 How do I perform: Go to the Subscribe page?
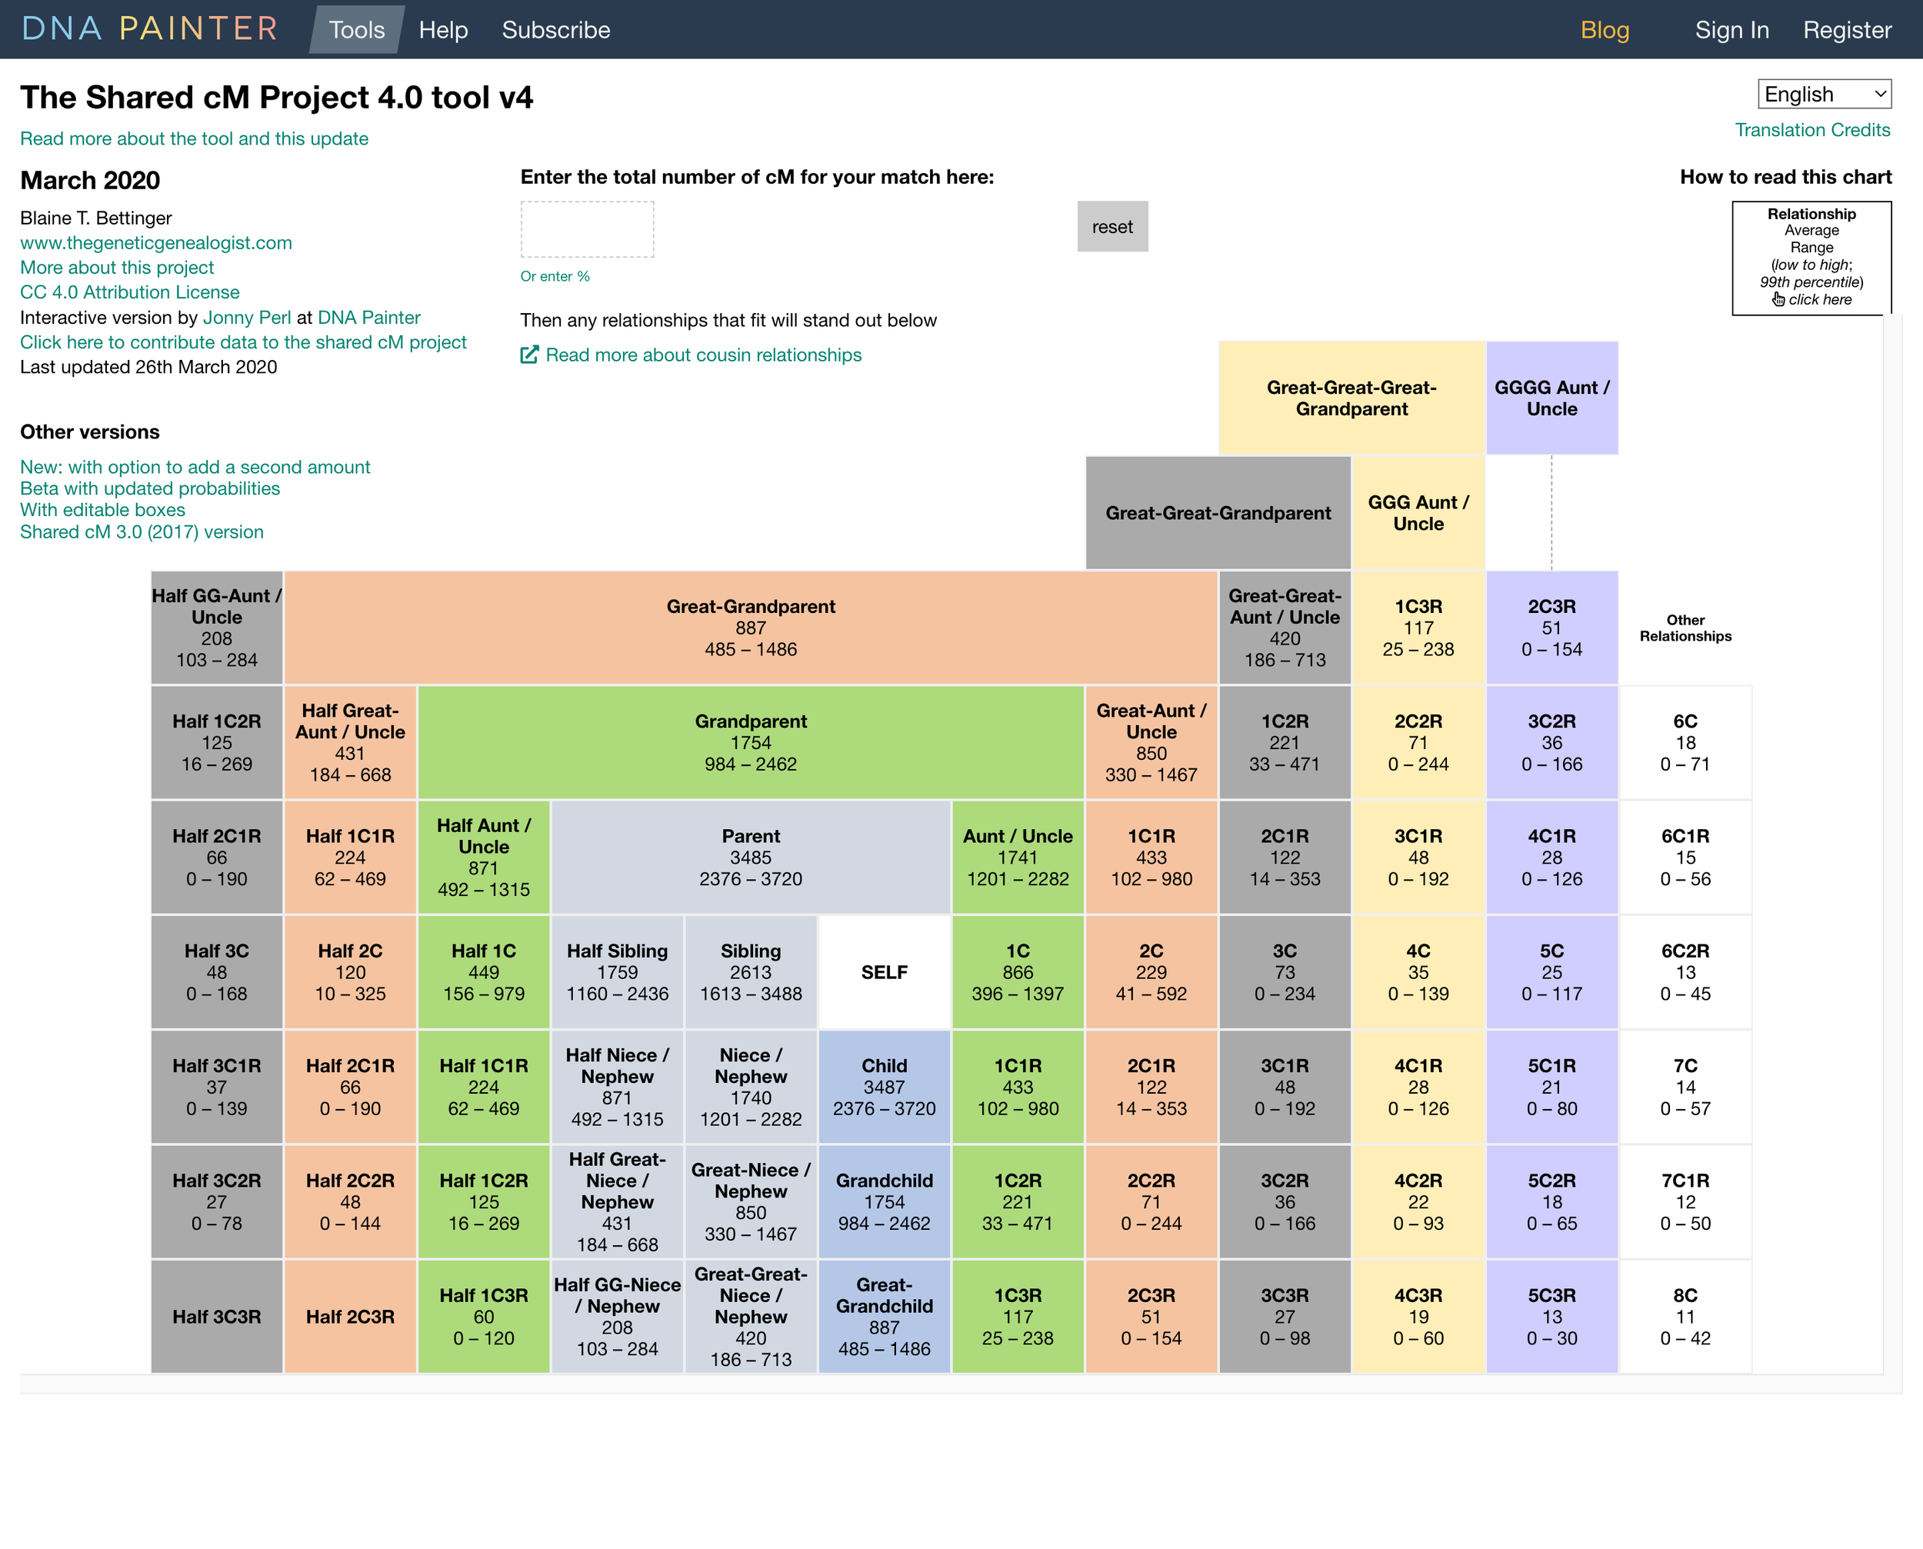click(x=556, y=29)
